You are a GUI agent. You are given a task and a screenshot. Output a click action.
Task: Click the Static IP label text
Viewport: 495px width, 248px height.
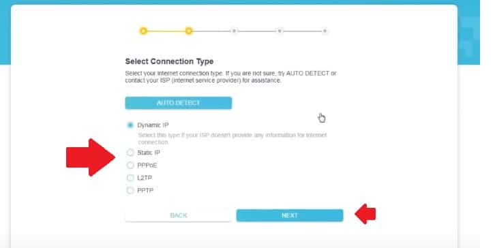click(149, 153)
